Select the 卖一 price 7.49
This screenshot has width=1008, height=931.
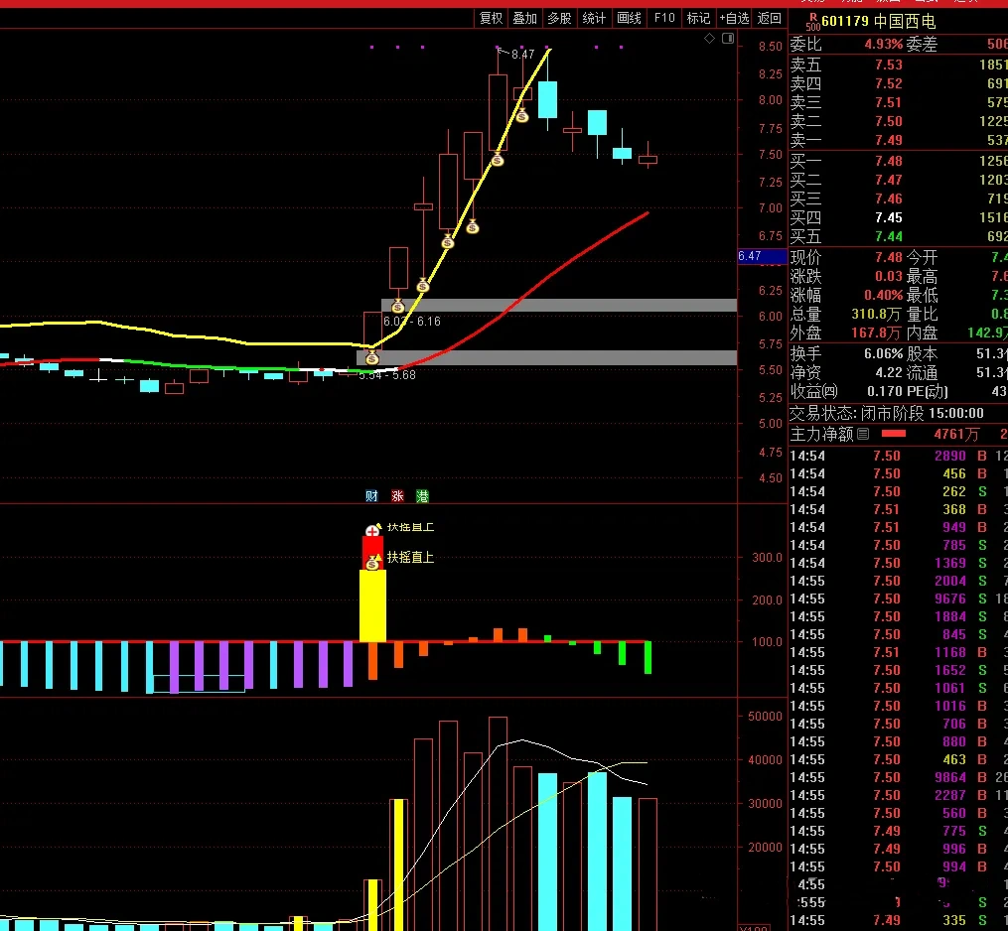(x=889, y=140)
